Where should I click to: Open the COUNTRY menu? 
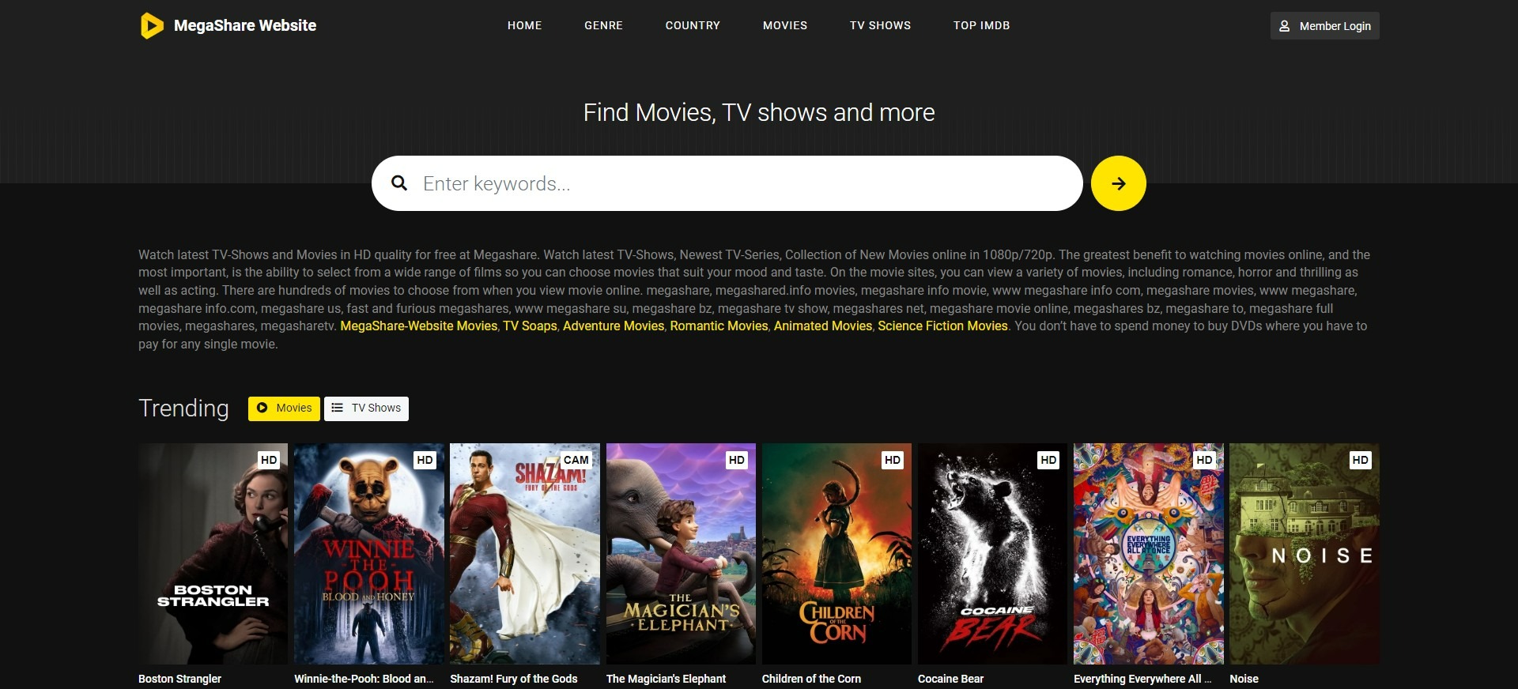coord(693,25)
